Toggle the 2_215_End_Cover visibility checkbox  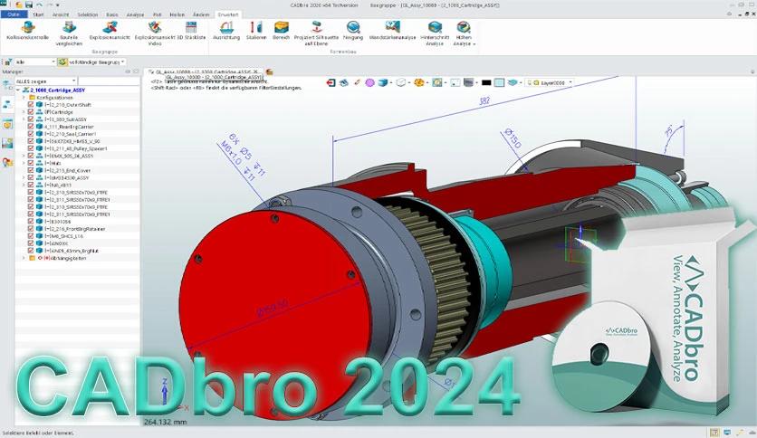pos(31,170)
